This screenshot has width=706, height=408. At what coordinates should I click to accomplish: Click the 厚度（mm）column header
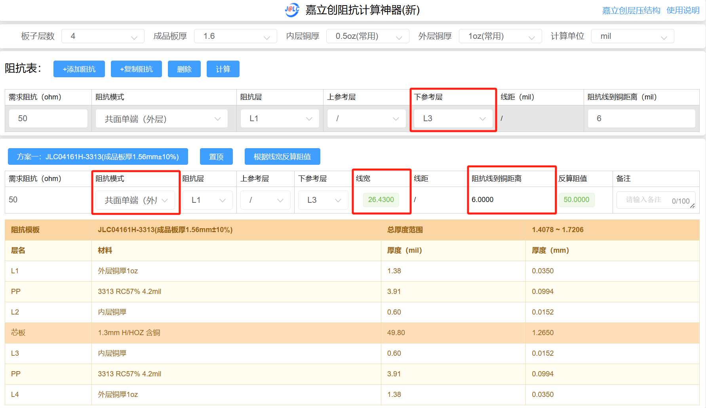pos(550,250)
